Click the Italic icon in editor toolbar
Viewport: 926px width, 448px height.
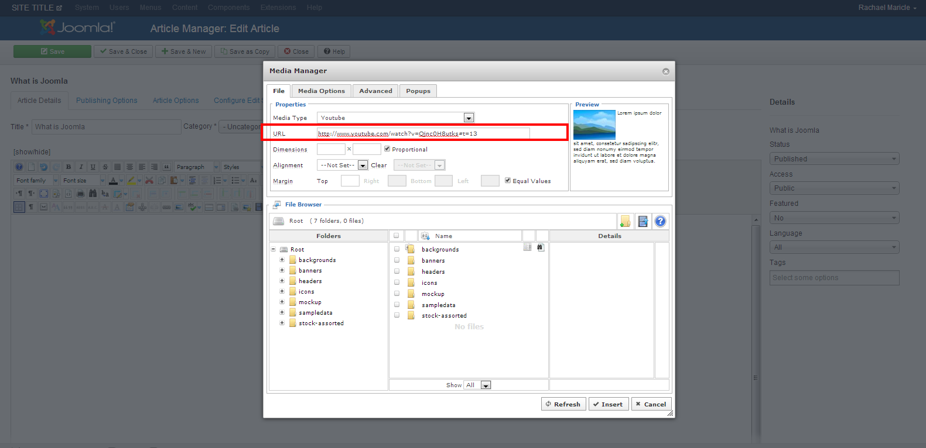[x=81, y=167]
